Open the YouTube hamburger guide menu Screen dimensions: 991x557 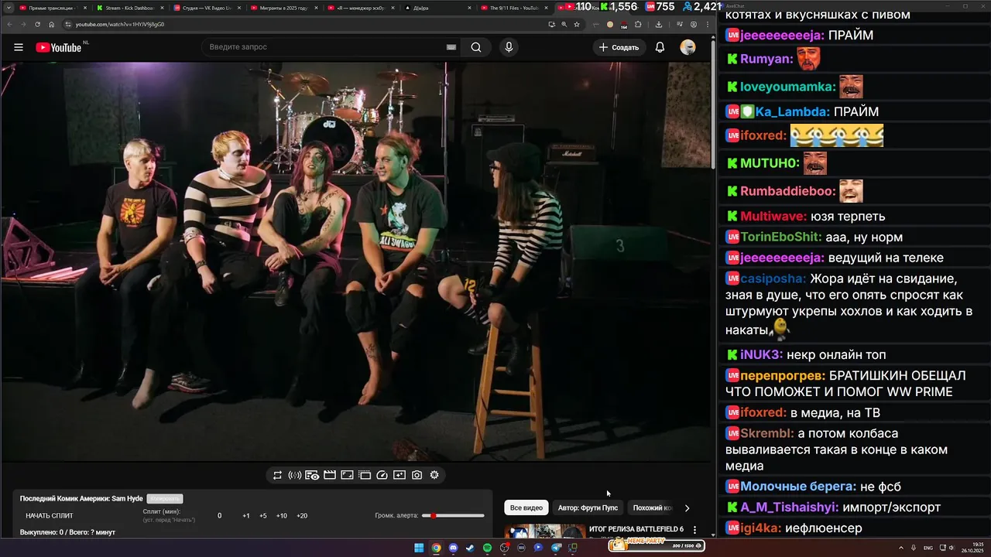pyautogui.click(x=19, y=47)
